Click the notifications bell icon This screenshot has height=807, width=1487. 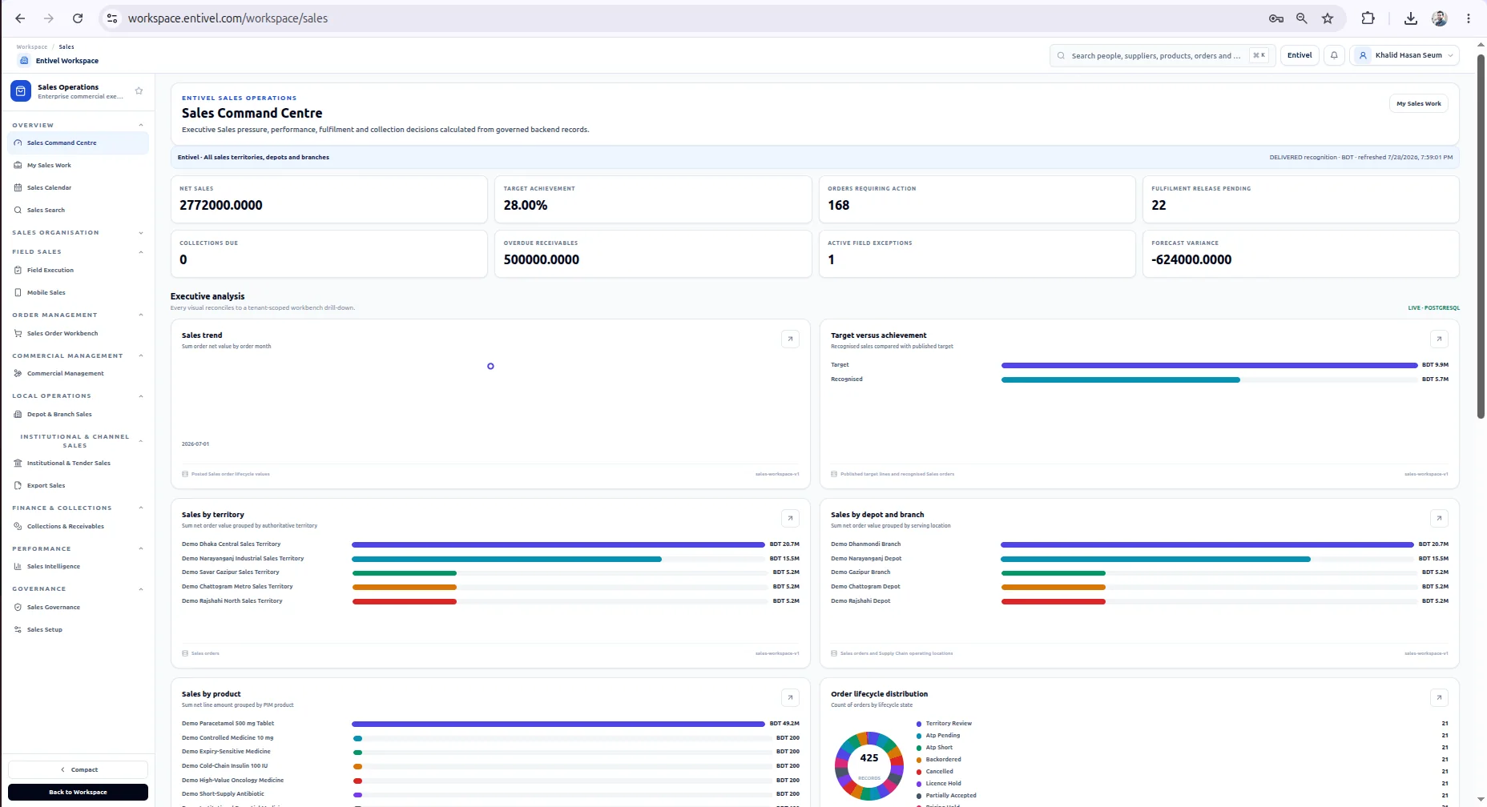click(1334, 55)
